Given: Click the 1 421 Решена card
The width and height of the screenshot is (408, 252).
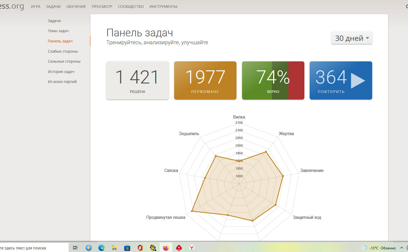Looking at the screenshot, I should [138, 80].
